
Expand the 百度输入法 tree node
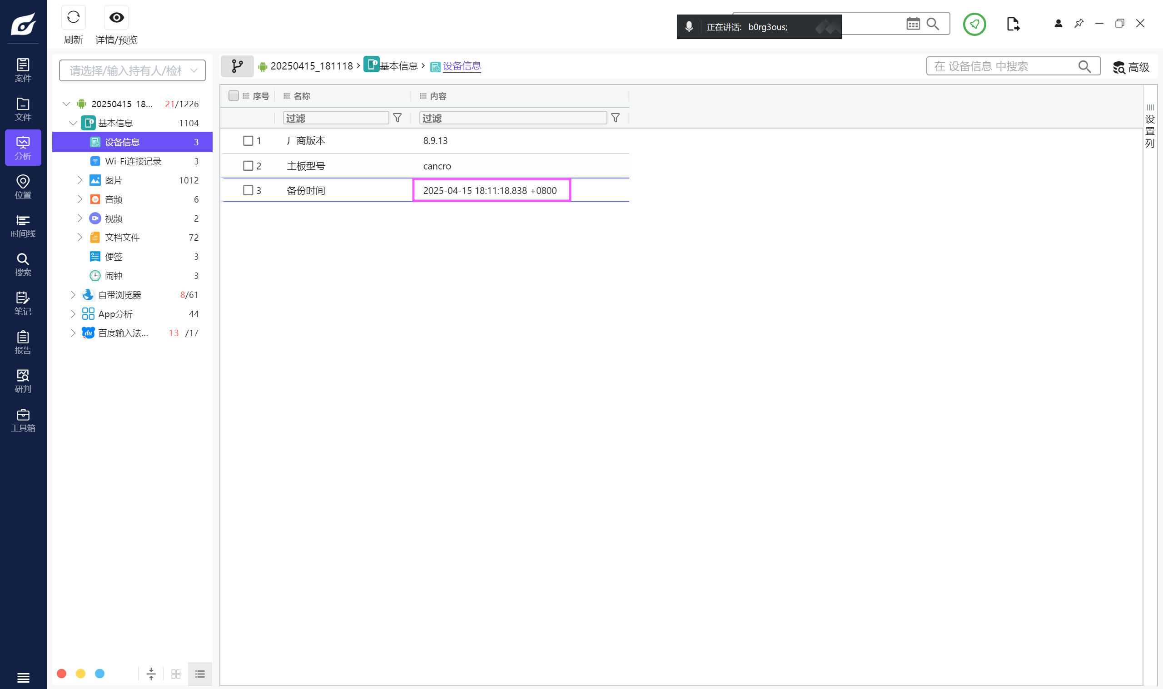tap(73, 333)
